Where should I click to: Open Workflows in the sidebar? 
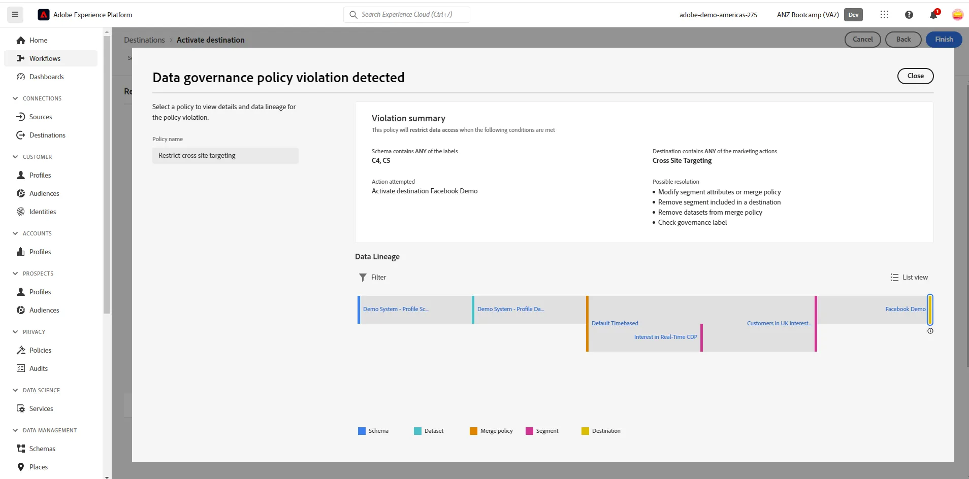point(51,58)
